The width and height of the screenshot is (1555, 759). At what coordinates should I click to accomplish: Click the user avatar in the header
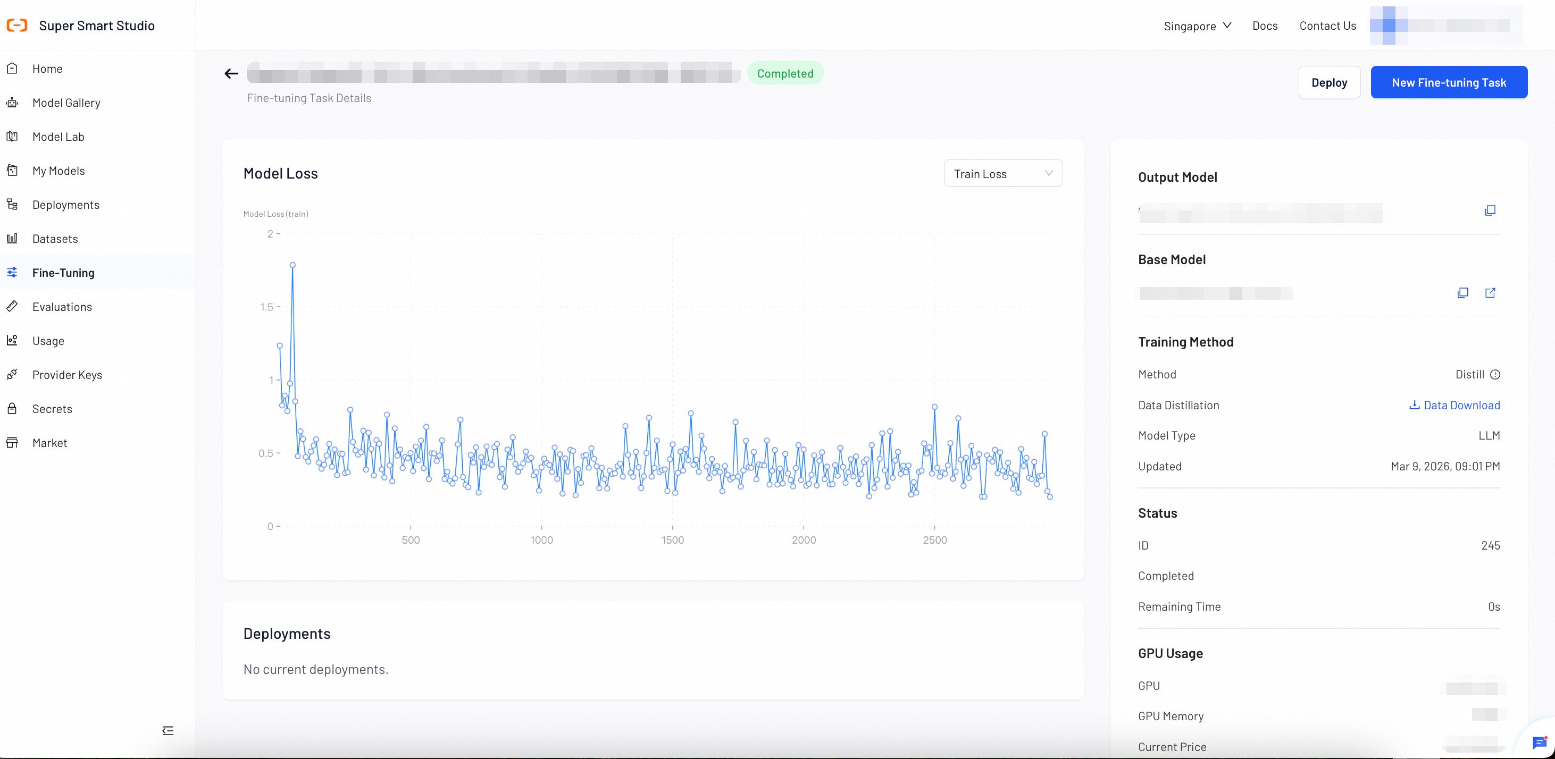(1389, 26)
